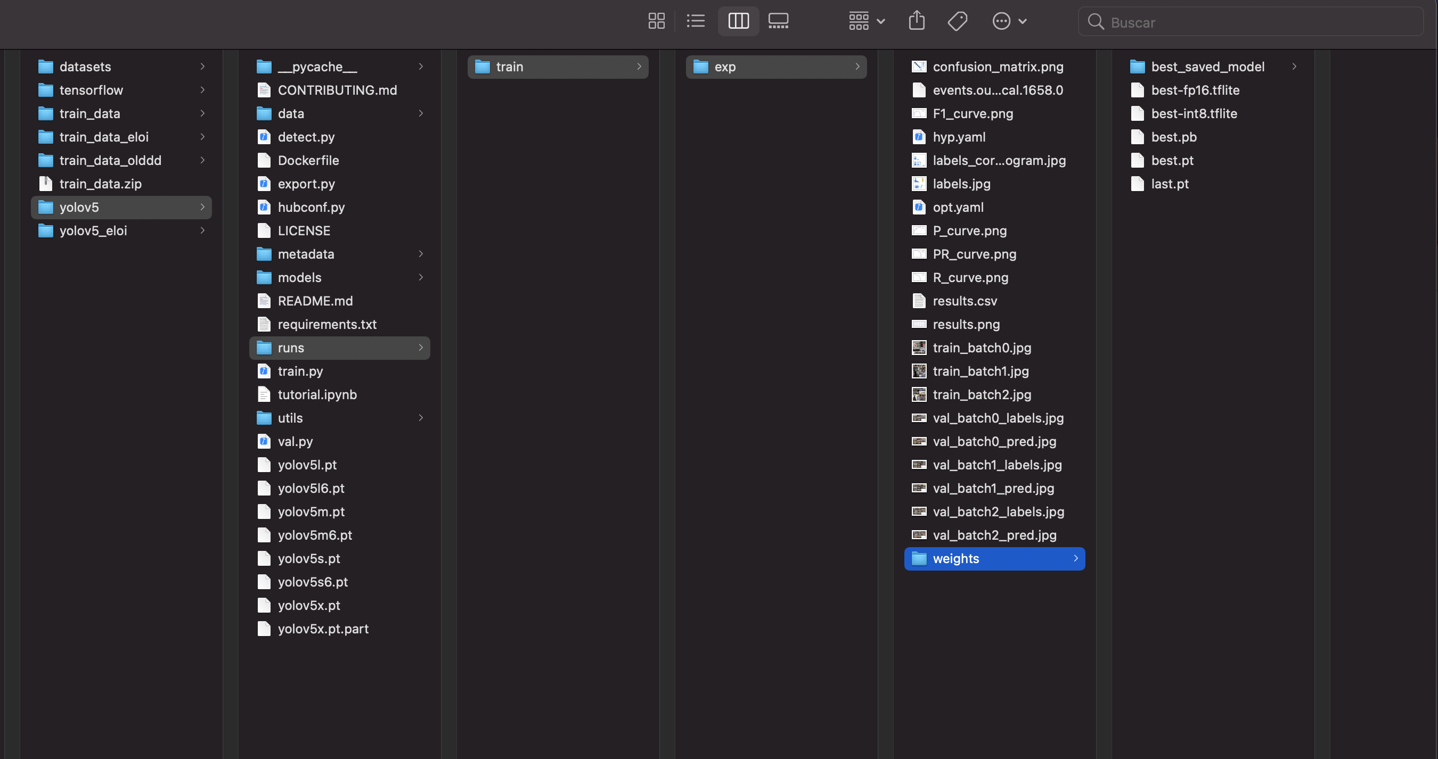Select the yolov5_eloi folder
The image size is (1438, 759).
coord(93,230)
